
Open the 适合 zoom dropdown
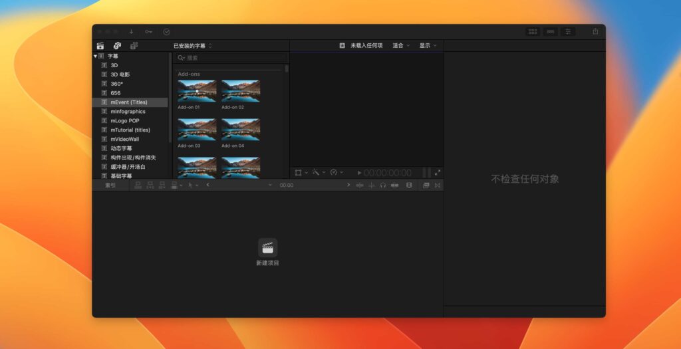click(401, 46)
